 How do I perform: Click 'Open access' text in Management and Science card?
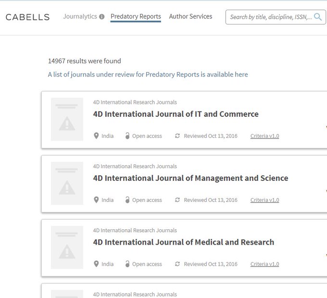click(147, 200)
